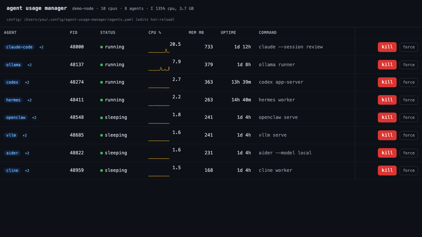422x237 pixels.
Task: Expand the +2 badge next to vllm
Action: 25,135
